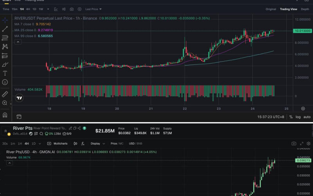Toggle log scale on price axis
The width and height of the screenshot is (313, 196).
coord(299,117)
